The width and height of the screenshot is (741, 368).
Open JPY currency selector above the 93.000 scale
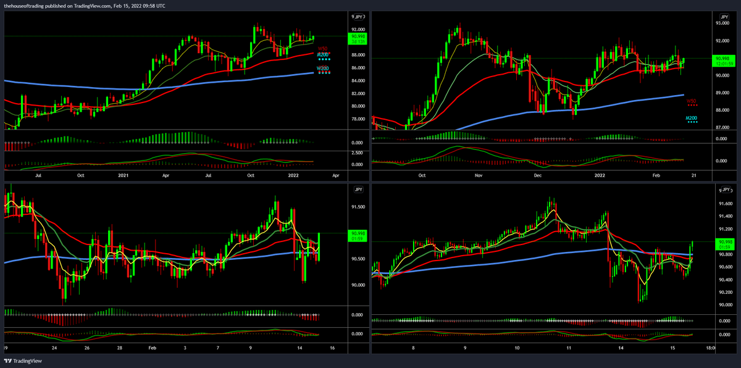point(725,17)
